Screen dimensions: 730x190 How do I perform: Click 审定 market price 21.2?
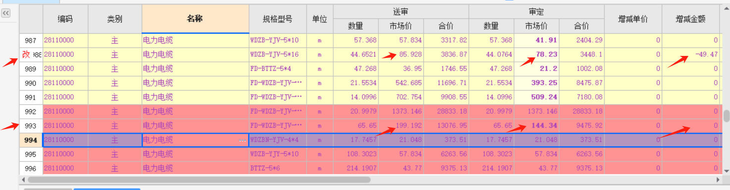coord(536,69)
